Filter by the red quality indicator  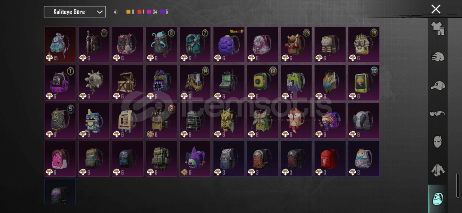139,12
